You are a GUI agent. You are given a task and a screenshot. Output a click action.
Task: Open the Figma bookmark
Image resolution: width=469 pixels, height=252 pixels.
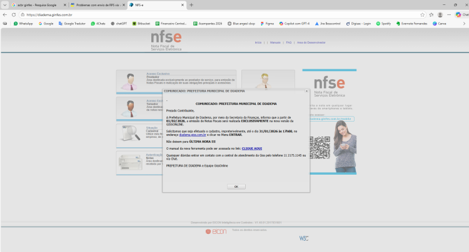[x=267, y=24]
